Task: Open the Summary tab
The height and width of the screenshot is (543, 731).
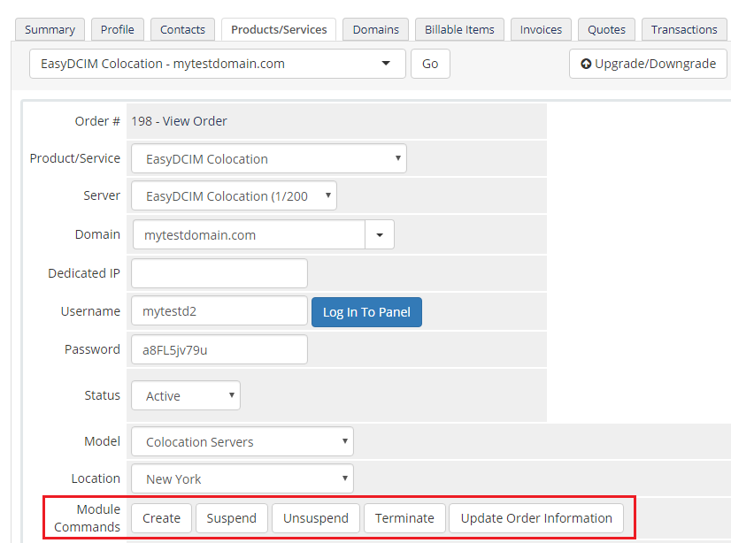Action: pos(50,29)
